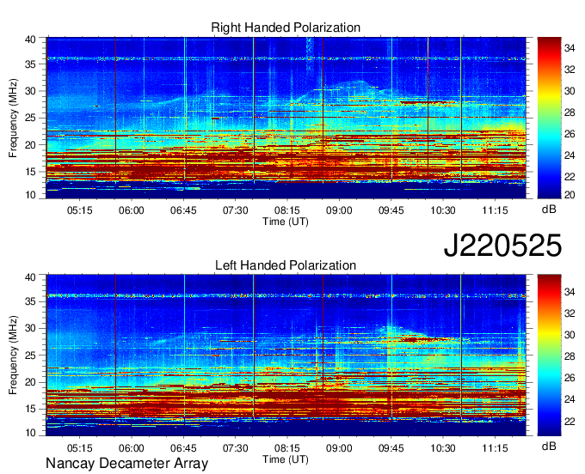585x474 pixels.
Task: Click 'Frequency (MHz)' axis label of Right Handed plot
Action: point(13,118)
